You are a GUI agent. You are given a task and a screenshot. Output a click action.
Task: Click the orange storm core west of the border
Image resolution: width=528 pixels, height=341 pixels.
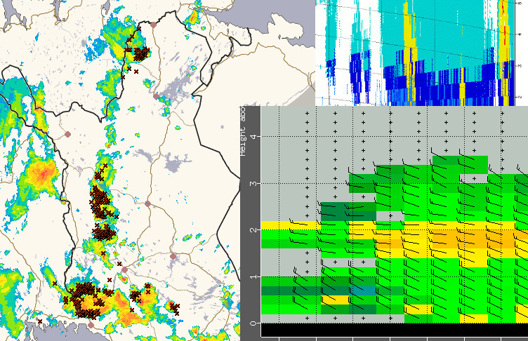(x=43, y=172)
